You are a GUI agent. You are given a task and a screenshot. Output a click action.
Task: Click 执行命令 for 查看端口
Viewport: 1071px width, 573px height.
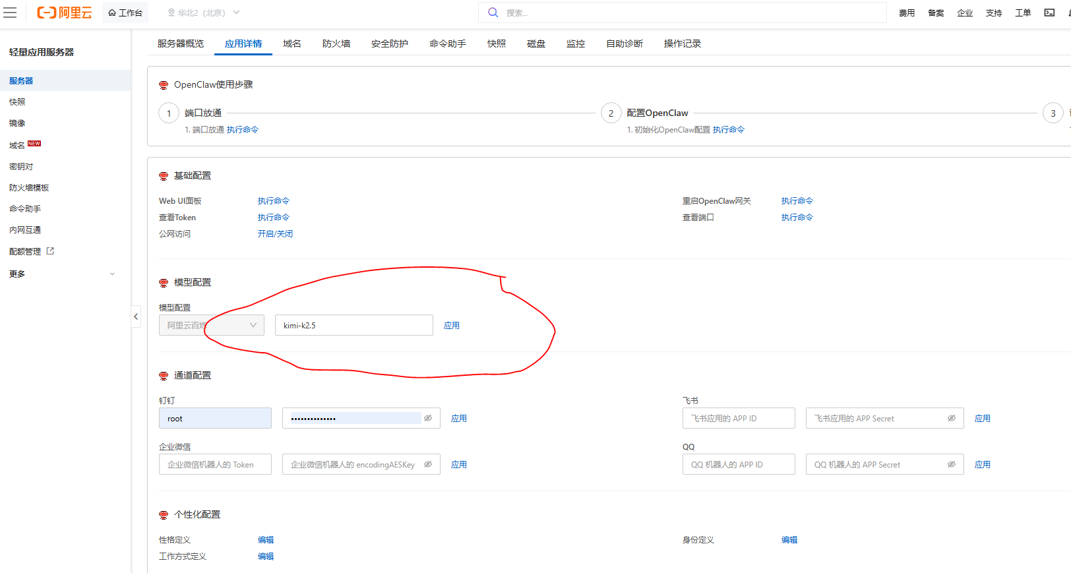click(x=797, y=218)
